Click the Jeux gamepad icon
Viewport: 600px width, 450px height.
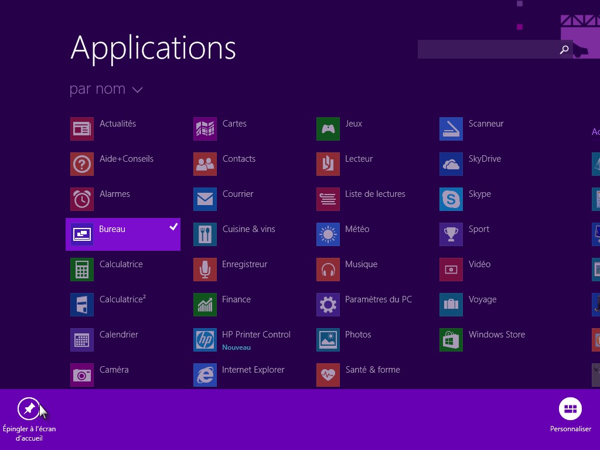point(328,129)
